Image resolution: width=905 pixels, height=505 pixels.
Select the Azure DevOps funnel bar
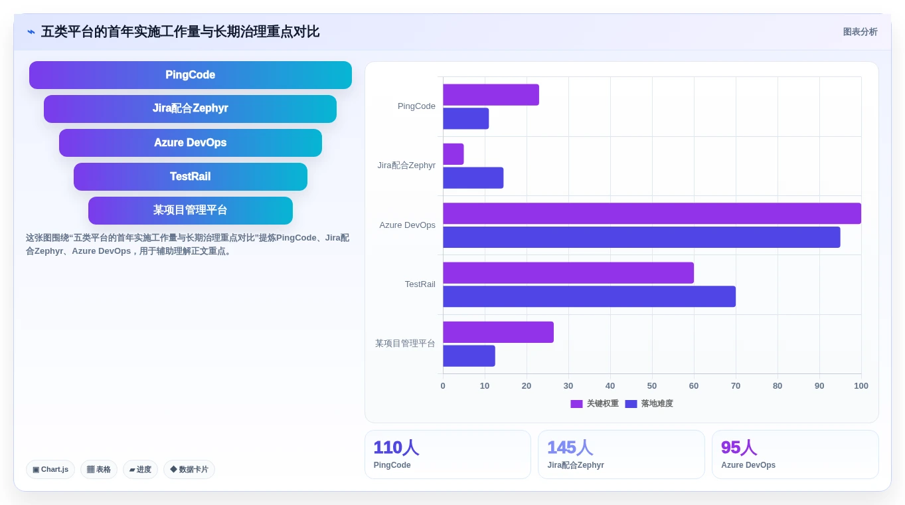pos(191,143)
